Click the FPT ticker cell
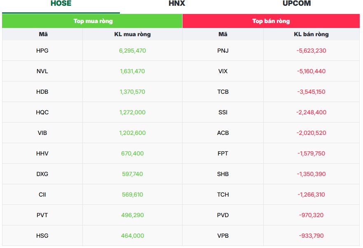 pos(223,153)
